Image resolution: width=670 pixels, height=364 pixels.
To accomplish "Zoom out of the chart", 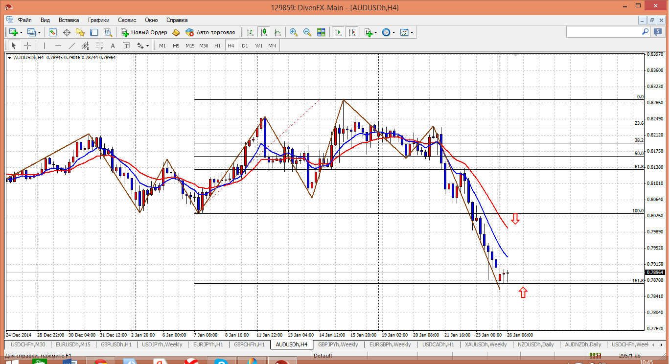I will [x=307, y=32].
